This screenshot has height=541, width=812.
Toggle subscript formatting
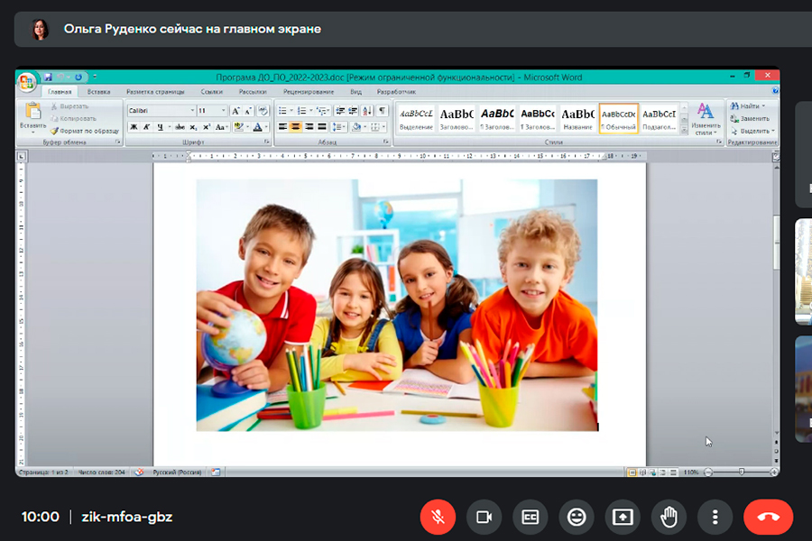pos(193,127)
